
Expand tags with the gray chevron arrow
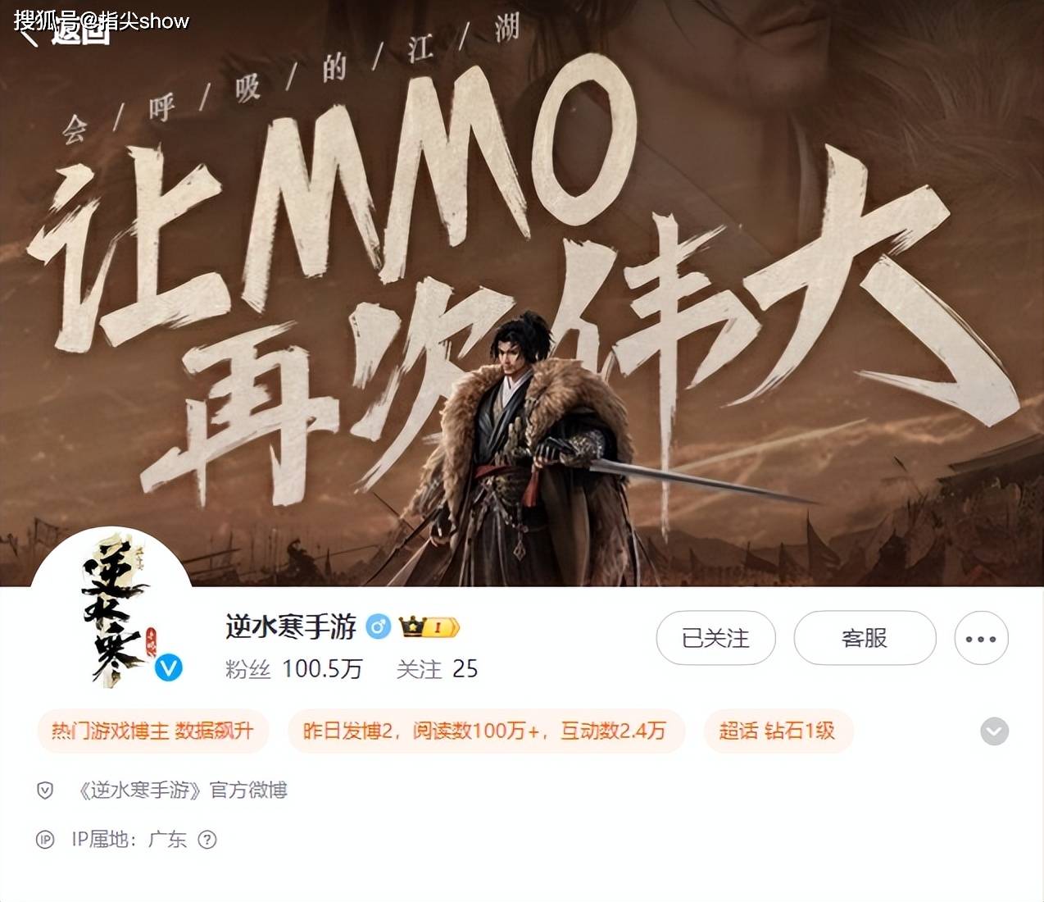pyautogui.click(x=994, y=731)
